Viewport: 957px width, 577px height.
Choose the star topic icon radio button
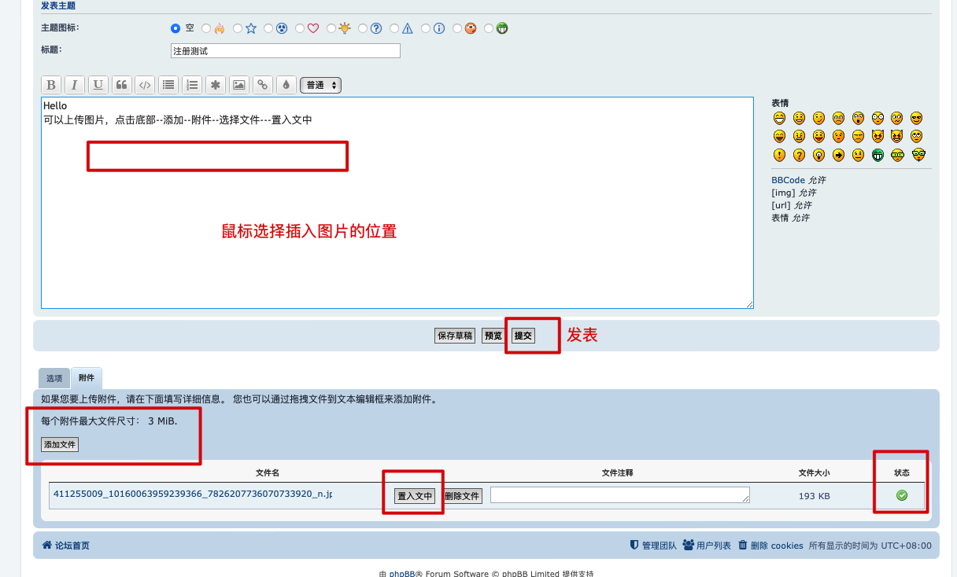point(238,28)
